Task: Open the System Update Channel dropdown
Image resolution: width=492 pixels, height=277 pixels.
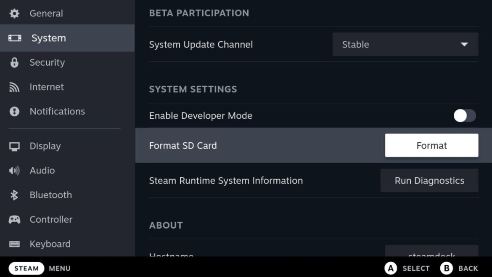Action: pos(405,45)
